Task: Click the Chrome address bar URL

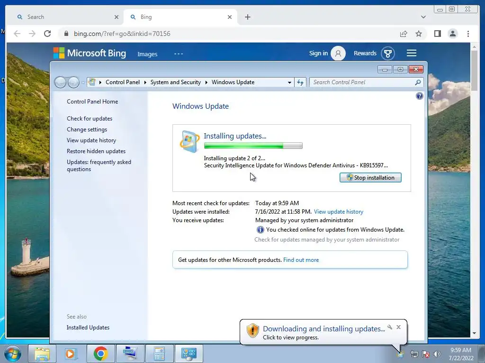Action: pos(122,34)
